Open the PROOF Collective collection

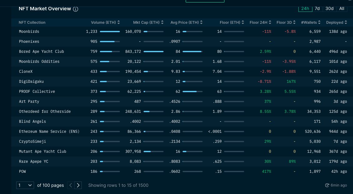pyautogui.click(x=37, y=91)
